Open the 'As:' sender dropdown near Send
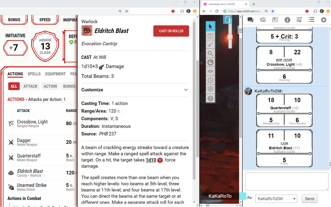The image size is (331, 207). click(276, 199)
